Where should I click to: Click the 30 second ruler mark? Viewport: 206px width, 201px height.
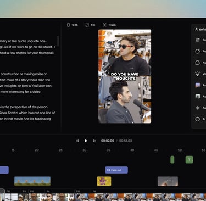85,150
